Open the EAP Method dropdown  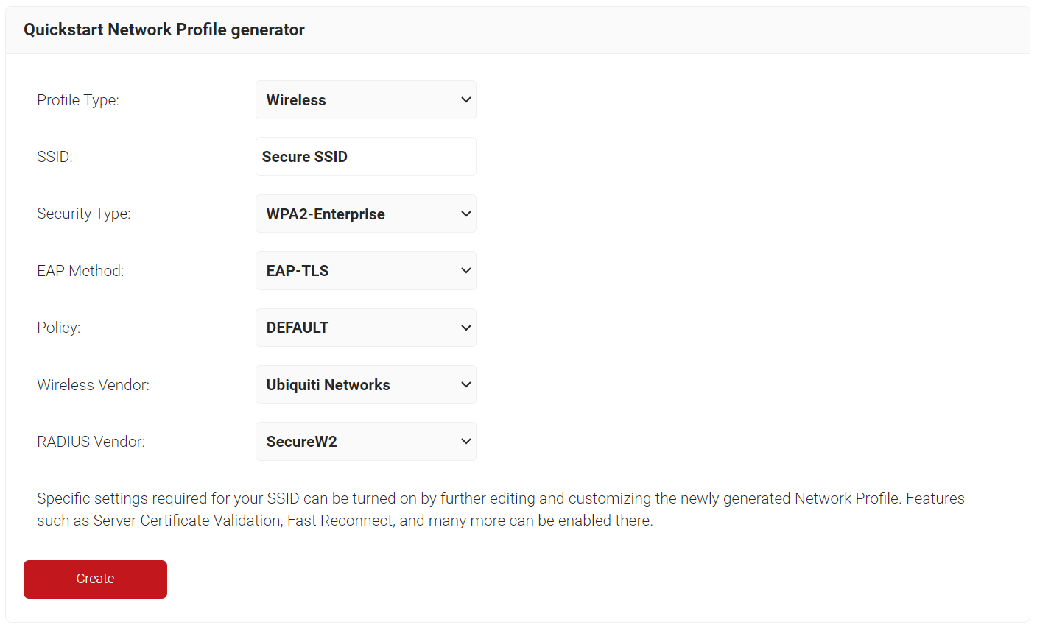pyautogui.click(x=365, y=271)
